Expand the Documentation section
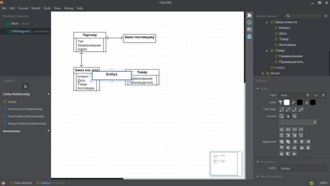 258,176
